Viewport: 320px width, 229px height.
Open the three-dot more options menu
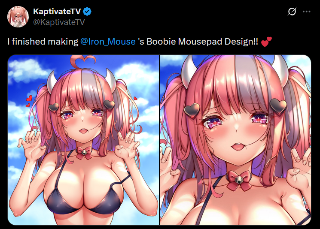pos(307,12)
